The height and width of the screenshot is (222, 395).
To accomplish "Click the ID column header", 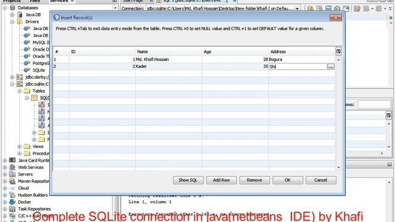I will 102,52.
